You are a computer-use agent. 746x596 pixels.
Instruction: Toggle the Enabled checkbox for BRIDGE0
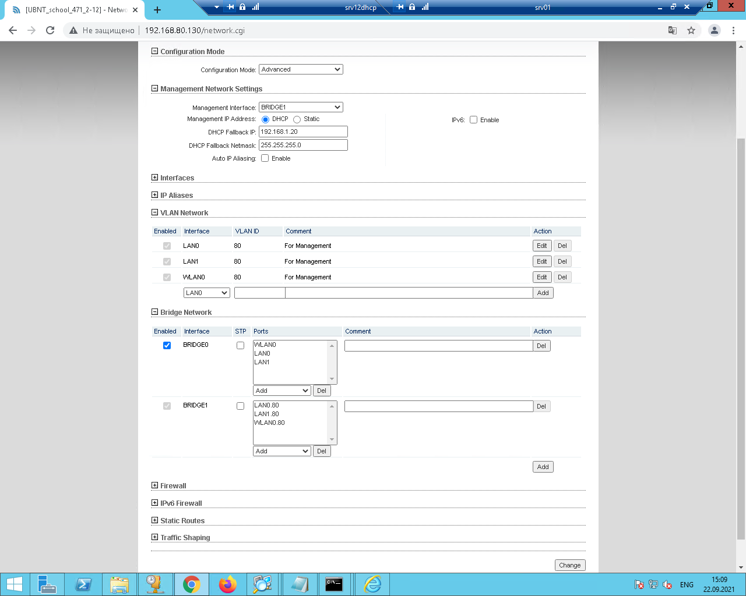[x=167, y=345]
